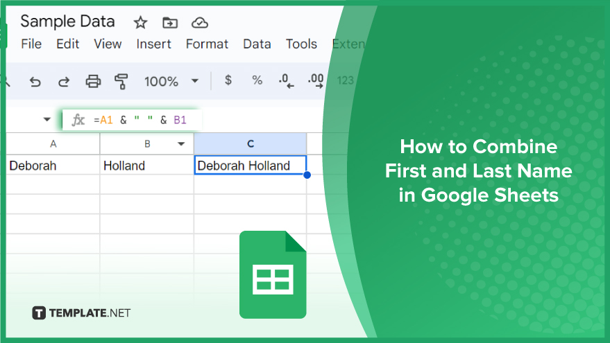Click the Template.net logo
Viewport: 610px width, 343px height.
[x=81, y=313]
